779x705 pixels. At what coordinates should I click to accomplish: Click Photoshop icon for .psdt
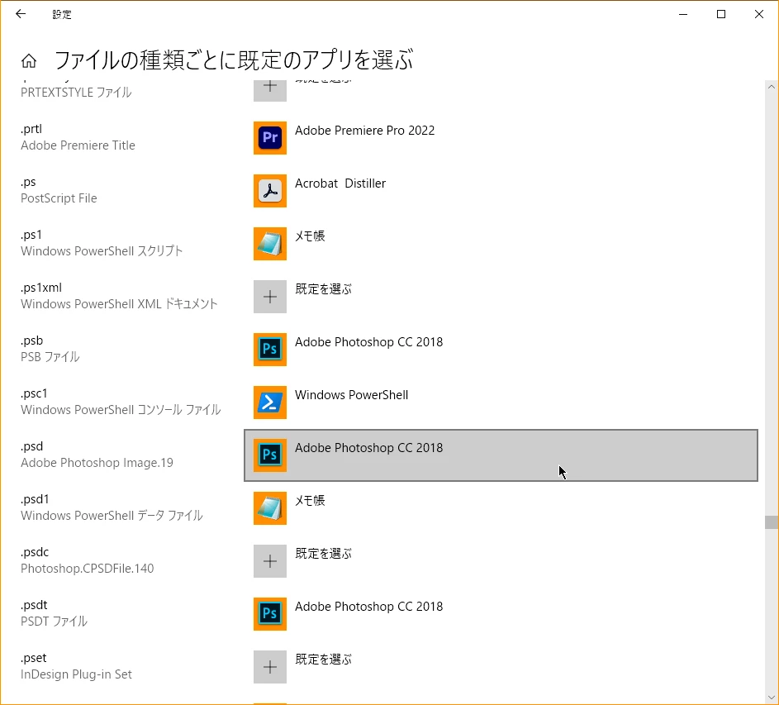[270, 614]
